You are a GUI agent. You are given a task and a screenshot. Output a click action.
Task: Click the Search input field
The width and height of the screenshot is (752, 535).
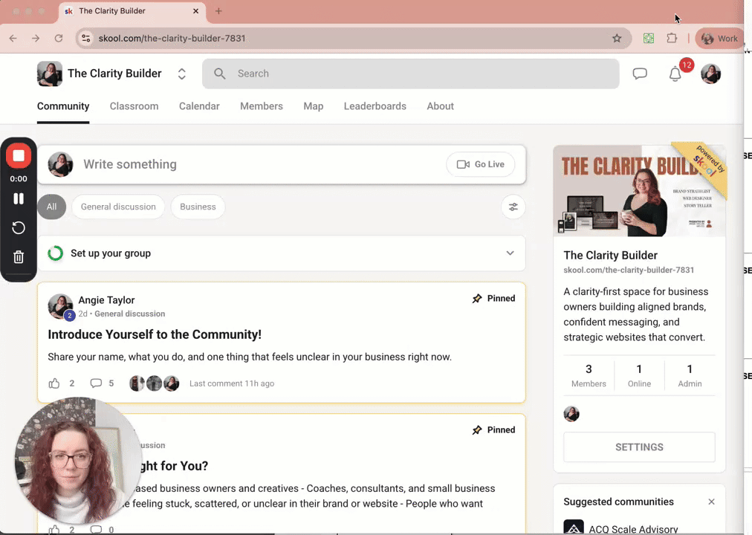pyautogui.click(x=410, y=74)
